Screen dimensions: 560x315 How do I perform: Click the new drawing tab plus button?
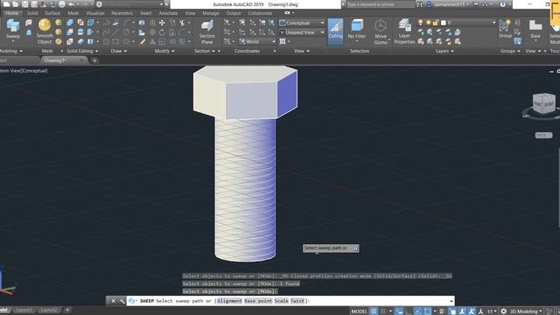(x=94, y=60)
